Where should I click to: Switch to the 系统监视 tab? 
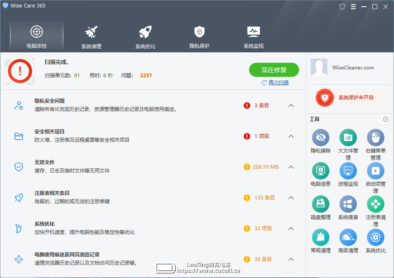point(254,36)
